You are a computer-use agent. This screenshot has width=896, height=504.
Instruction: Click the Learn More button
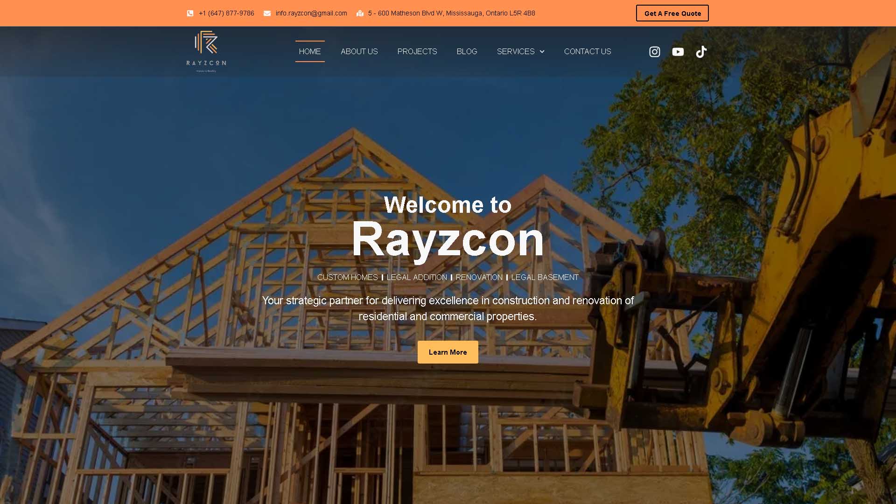tap(448, 352)
